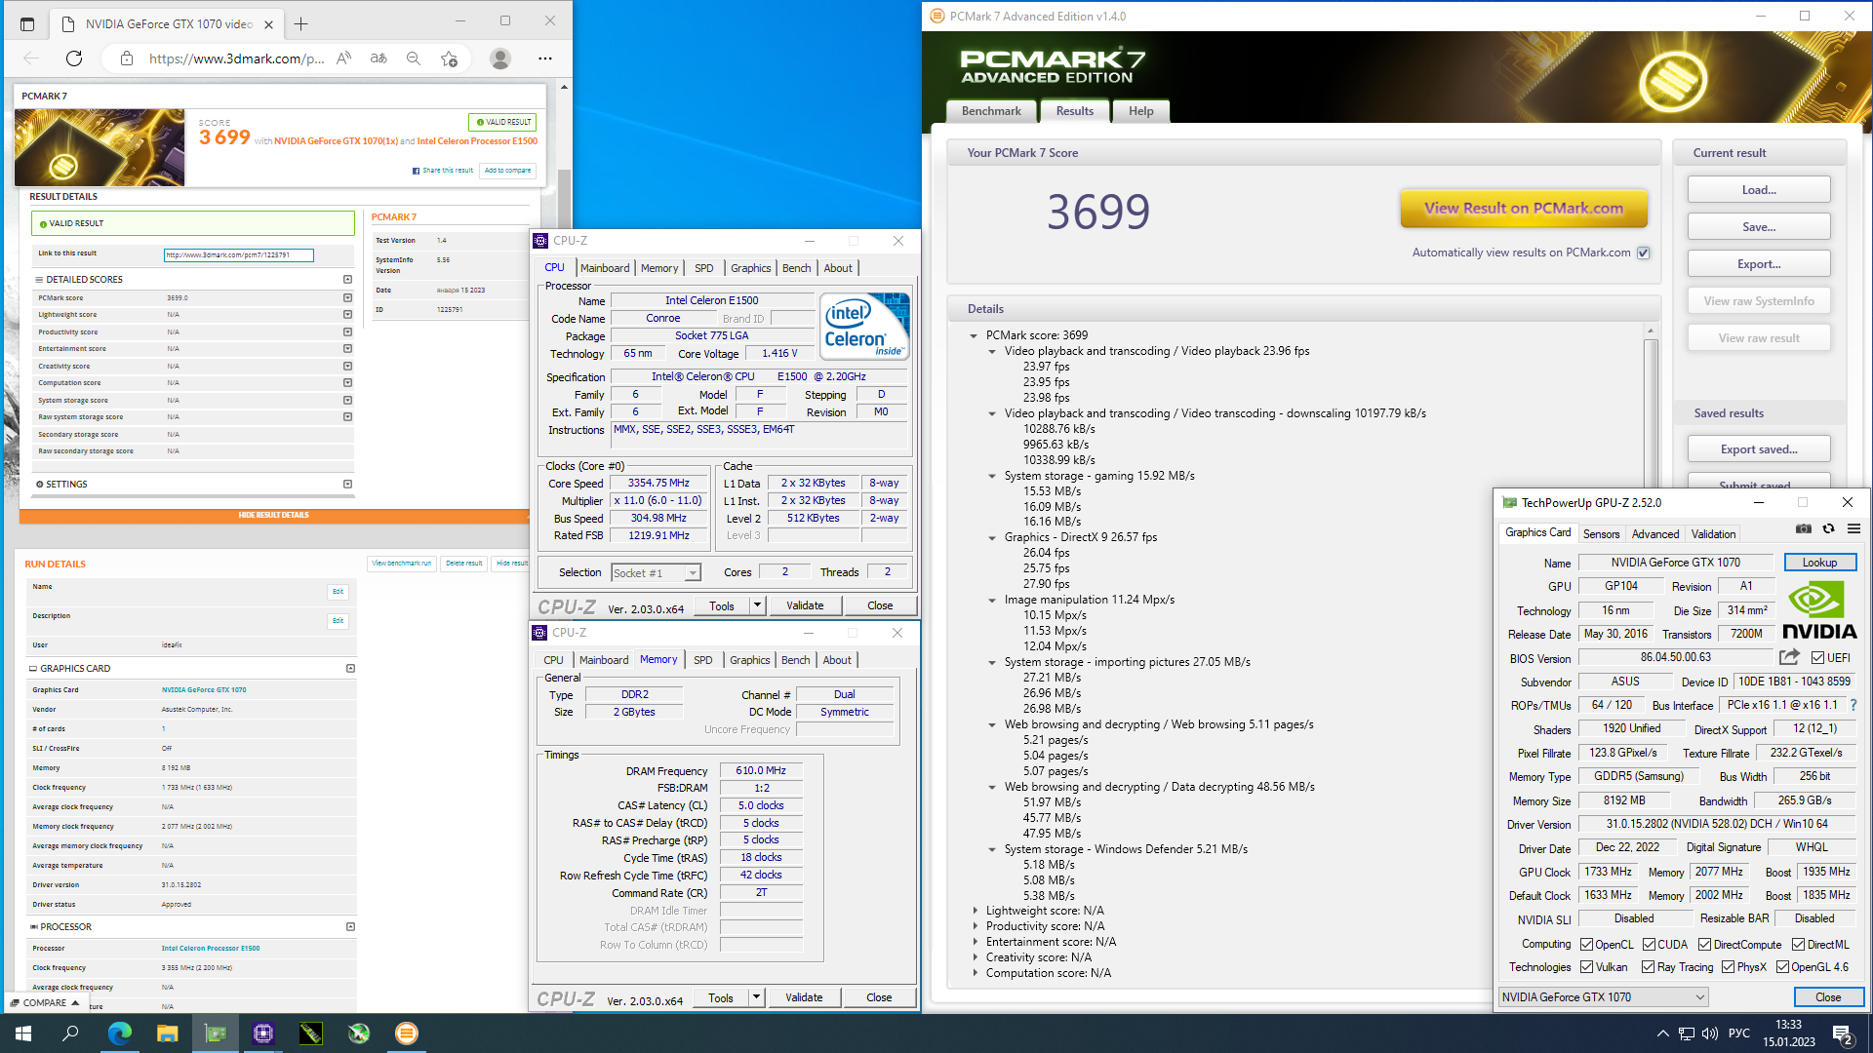Open taskbar search magnifier
This screenshot has width=1873, height=1053.
pyautogui.click(x=71, y=1033)
